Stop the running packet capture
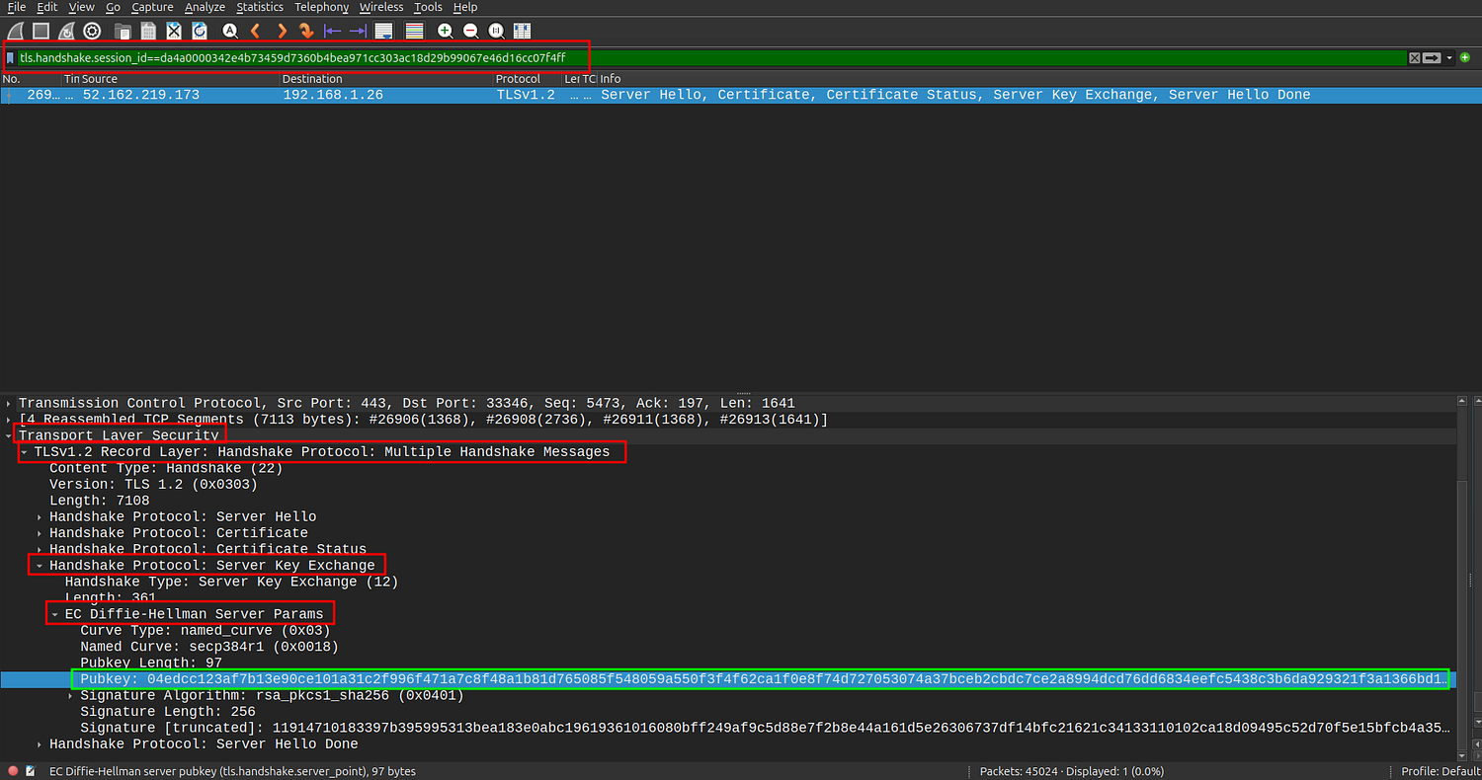The image size is (1482, 780). (41, 31)
